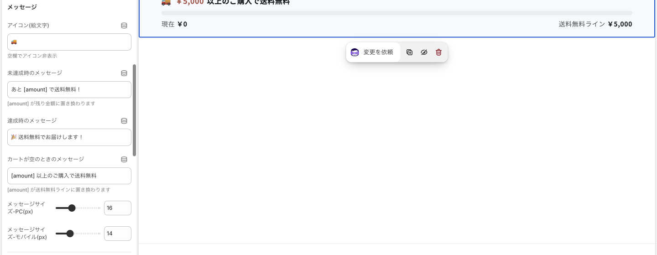The width and height of the screenshot is (657, 255).
Task: Click dynamic source icon beside カートが空のときのメッセージ
Action: [124, 159]
